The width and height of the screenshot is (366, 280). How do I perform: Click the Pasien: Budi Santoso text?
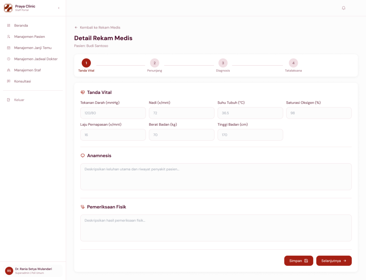(91, 46)
